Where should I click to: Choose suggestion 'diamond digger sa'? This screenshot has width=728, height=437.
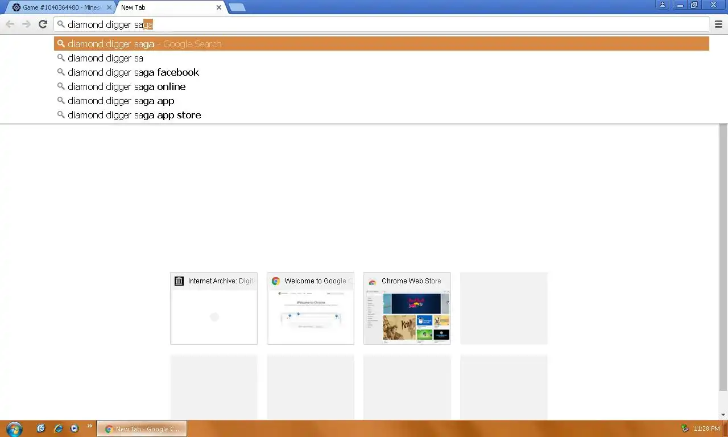[382, 58]
